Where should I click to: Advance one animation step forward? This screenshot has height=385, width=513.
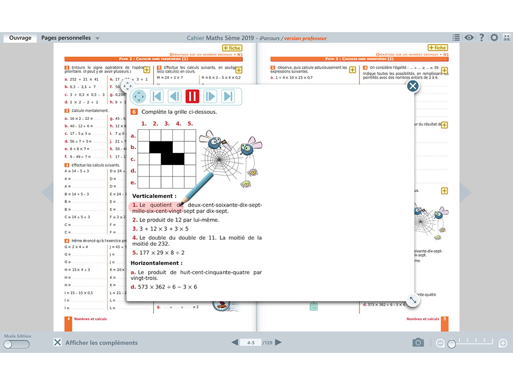pyautogui.click(x=210, y=96)
